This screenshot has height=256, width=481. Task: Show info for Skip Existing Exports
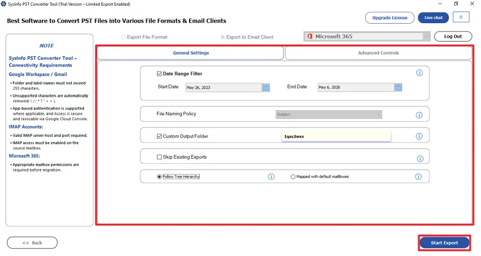tap(420, 159)
